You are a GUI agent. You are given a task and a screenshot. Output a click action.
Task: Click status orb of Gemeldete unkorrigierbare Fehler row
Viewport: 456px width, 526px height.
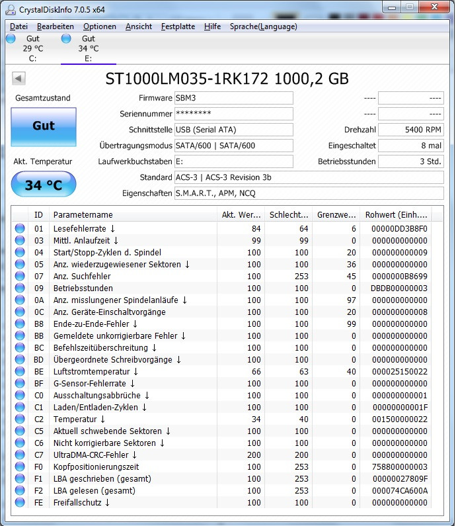(x=20, y=336)
